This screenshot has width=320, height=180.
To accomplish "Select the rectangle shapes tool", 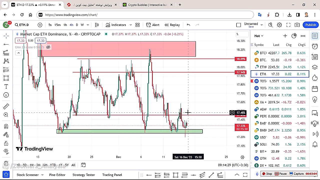I will pos(6,78).
